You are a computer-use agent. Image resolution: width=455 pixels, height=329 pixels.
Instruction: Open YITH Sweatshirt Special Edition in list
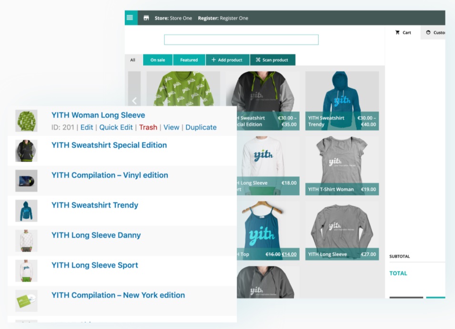(x=109, y=145)
